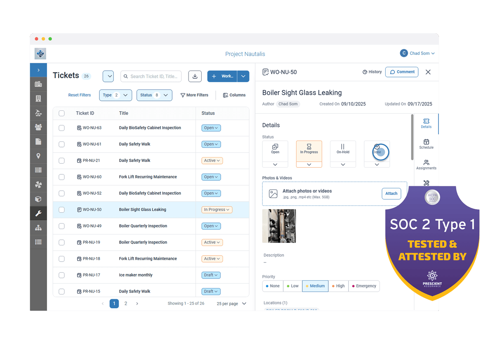Switch to the Details tab
This screenshot has width=495, height=344.
tap(426, 124)
